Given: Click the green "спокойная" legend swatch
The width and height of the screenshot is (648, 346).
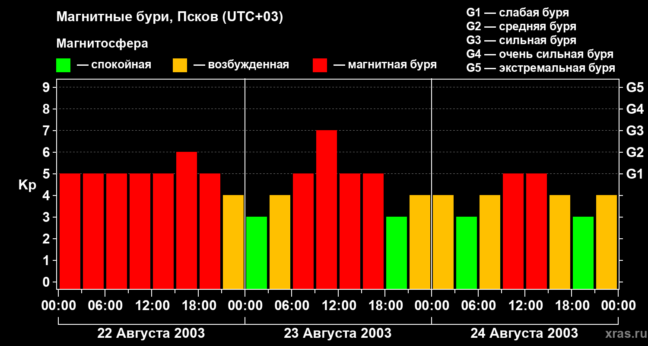Looking at the screenshot, I should (x=63, y=65).
